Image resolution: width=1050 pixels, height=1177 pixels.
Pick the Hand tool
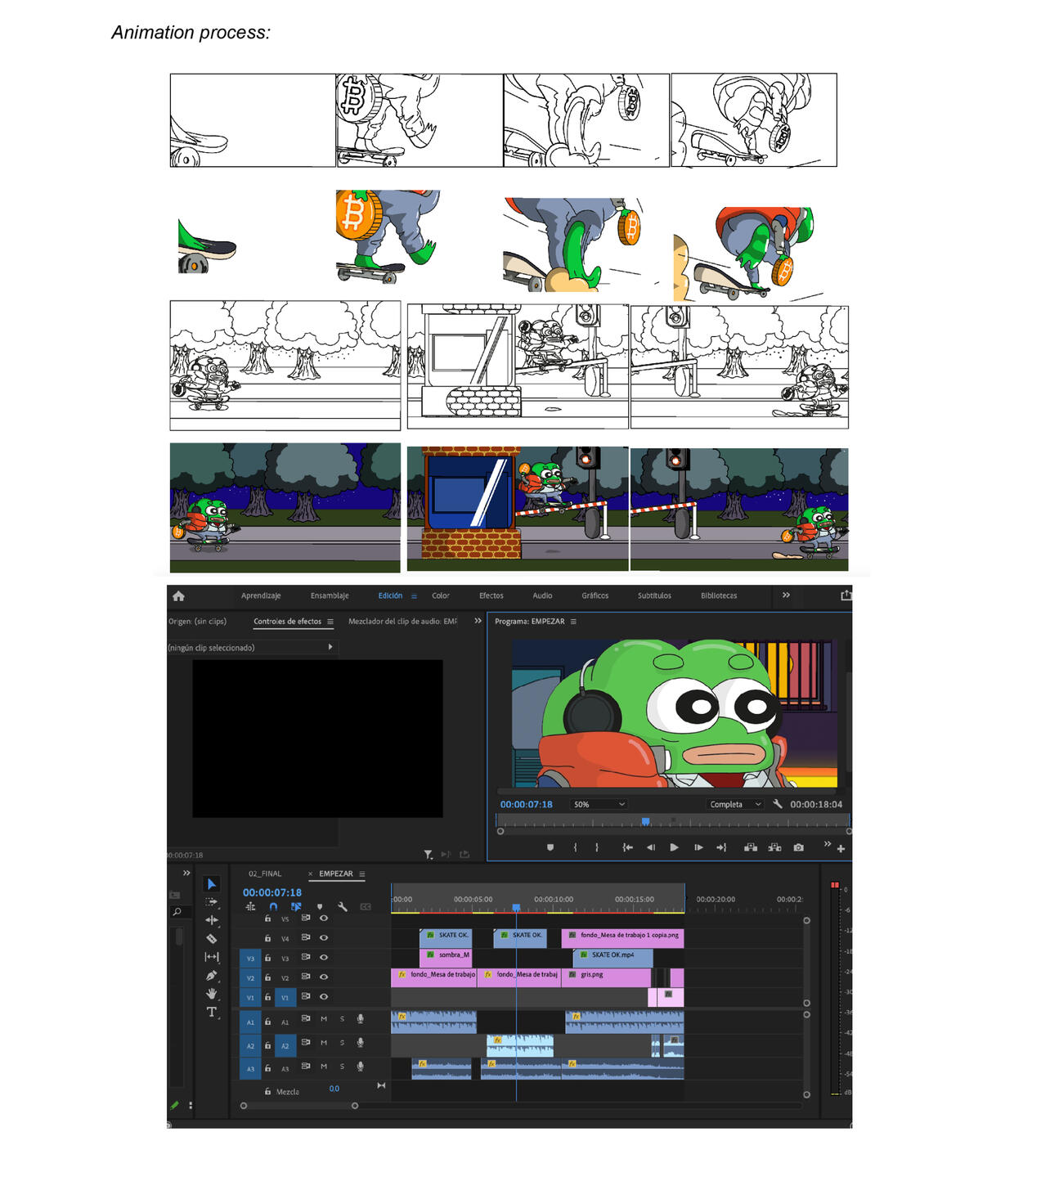pos(211,994)
